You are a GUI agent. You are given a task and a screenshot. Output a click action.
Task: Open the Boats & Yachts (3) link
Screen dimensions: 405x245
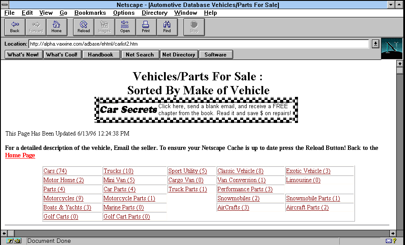tap(67, 207)
